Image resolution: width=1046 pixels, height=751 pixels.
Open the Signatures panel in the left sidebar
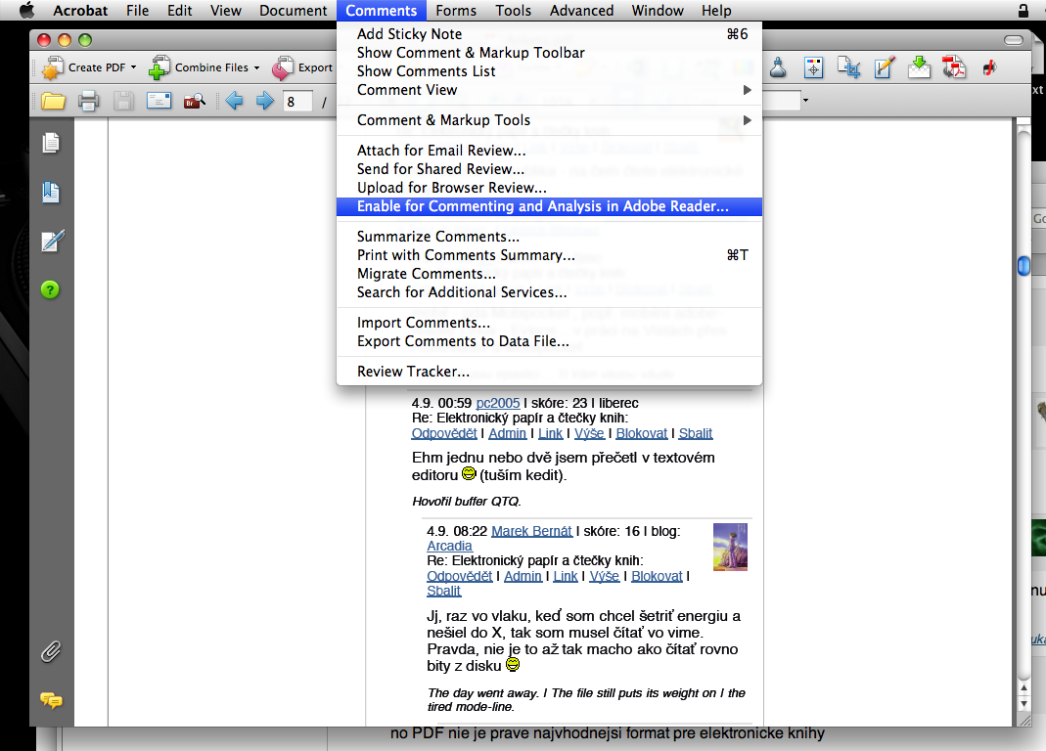52,241
